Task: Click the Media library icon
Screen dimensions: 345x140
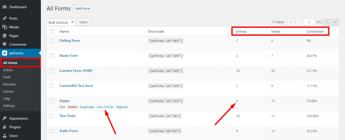Action: [x=5, y=27]
